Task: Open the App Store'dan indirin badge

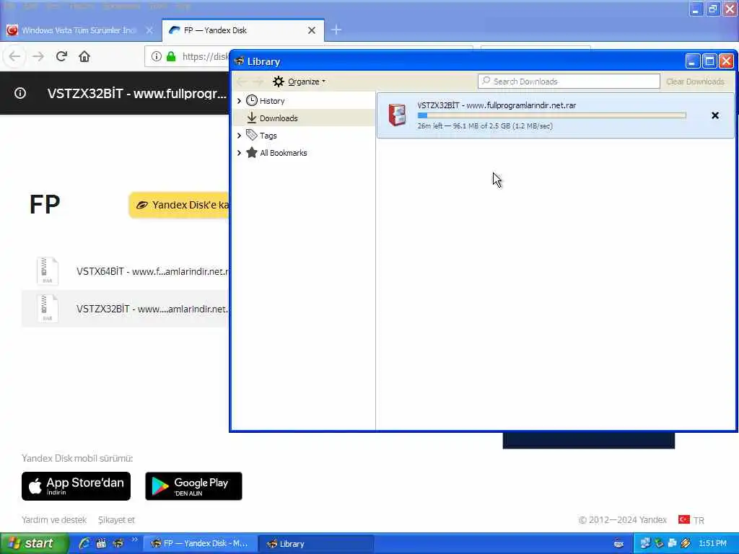Action: (x=76, y=486)
